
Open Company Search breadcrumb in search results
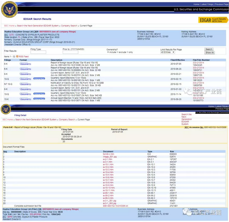pyautogui.click(x=69, y=26)
